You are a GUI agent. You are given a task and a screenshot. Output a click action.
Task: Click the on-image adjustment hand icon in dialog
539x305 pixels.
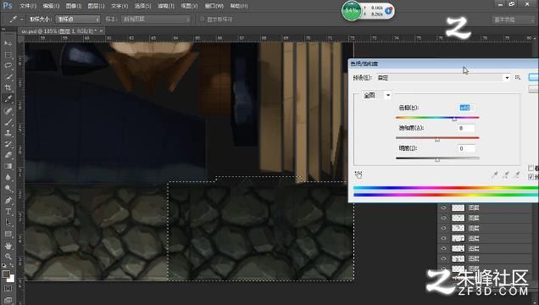coord(358,175)
